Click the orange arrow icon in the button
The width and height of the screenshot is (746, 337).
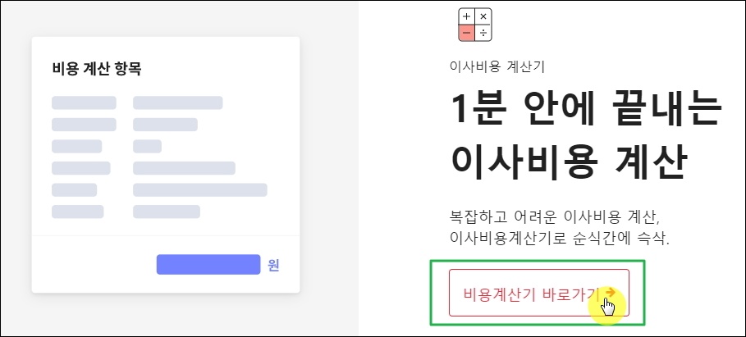(611, 292)
